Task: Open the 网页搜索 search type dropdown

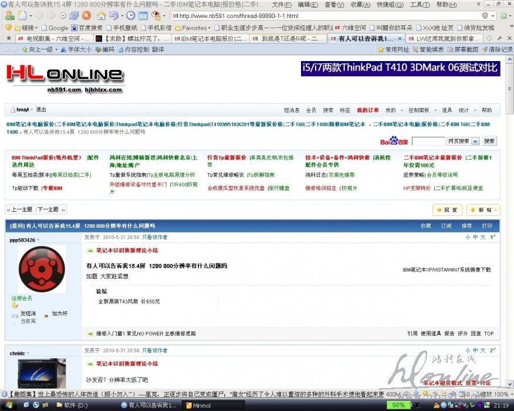Action: tap(461, 142)
